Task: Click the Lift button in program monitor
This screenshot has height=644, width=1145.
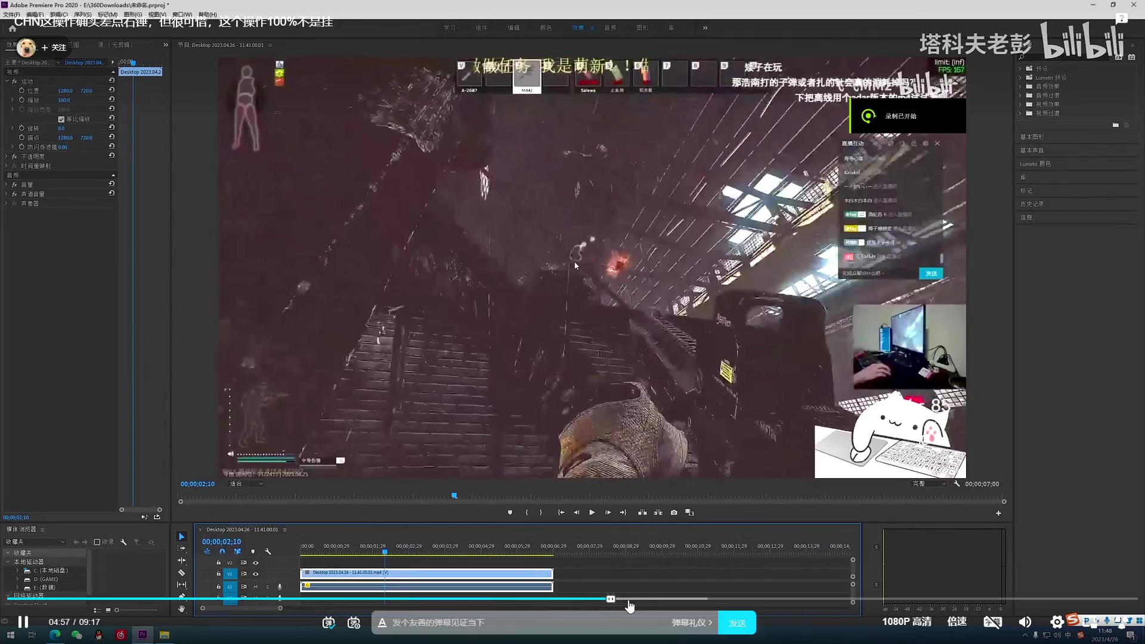Action: coord(642,513)
